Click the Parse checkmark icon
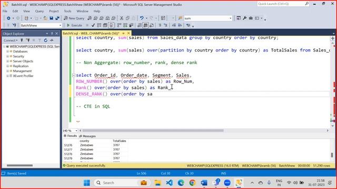Screen dimensions: 337x189 [x=93, y=25]
